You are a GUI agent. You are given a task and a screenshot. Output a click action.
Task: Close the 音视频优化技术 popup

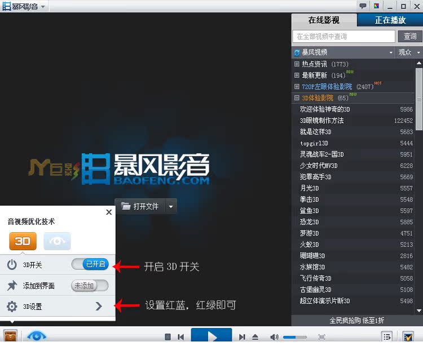(109, 212)
